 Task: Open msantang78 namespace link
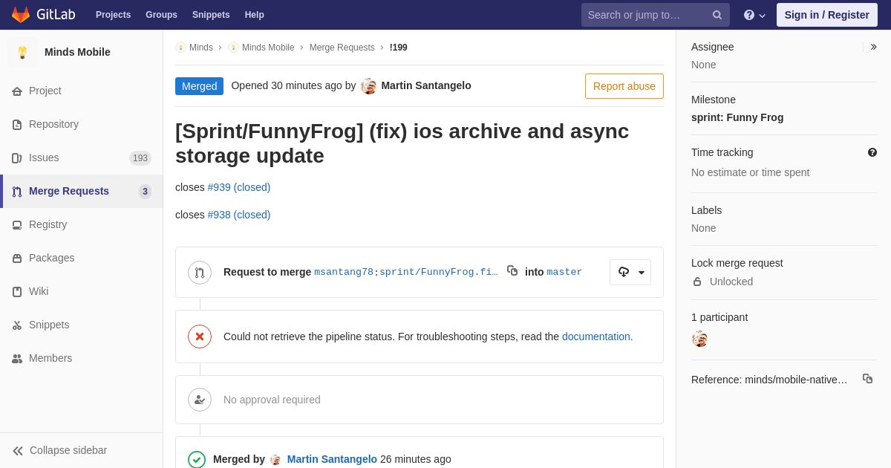pos(344,272)
